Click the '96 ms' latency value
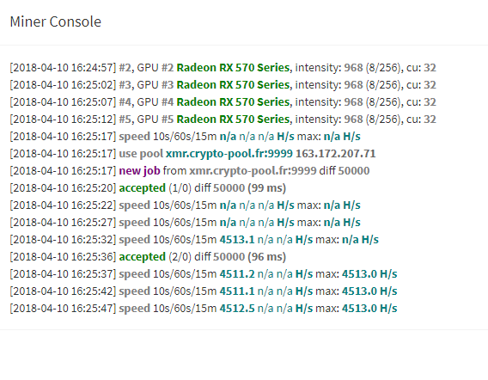 coord(266,257)
